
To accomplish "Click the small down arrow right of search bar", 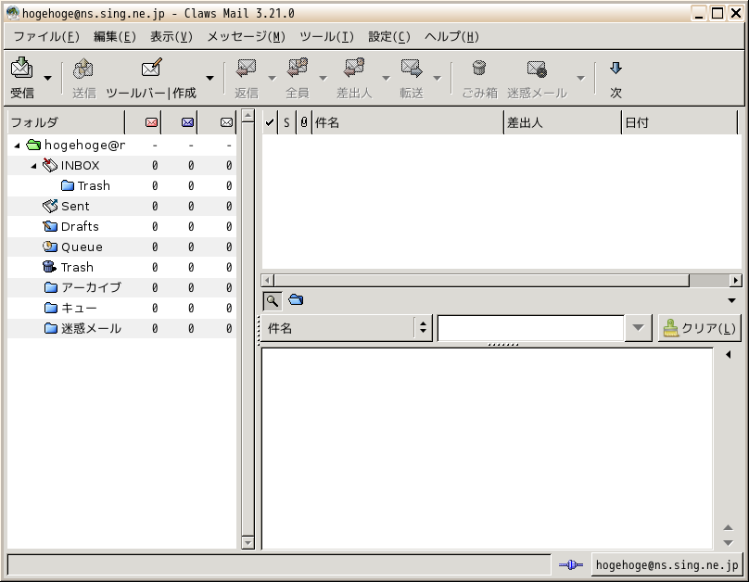I will click(x=731, y=300).
